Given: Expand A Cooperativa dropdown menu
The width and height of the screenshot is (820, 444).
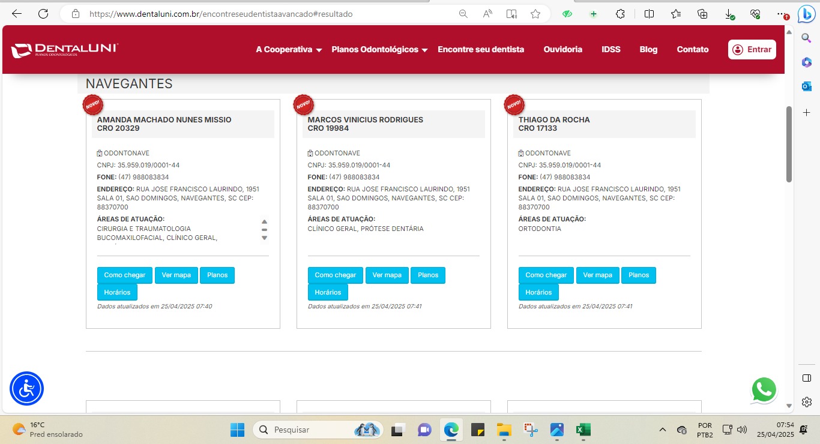Looking at the screenshot, I should [x=289, y=50].
